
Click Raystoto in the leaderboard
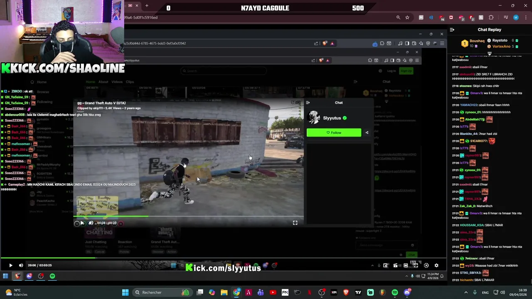[x=500, y=40]
